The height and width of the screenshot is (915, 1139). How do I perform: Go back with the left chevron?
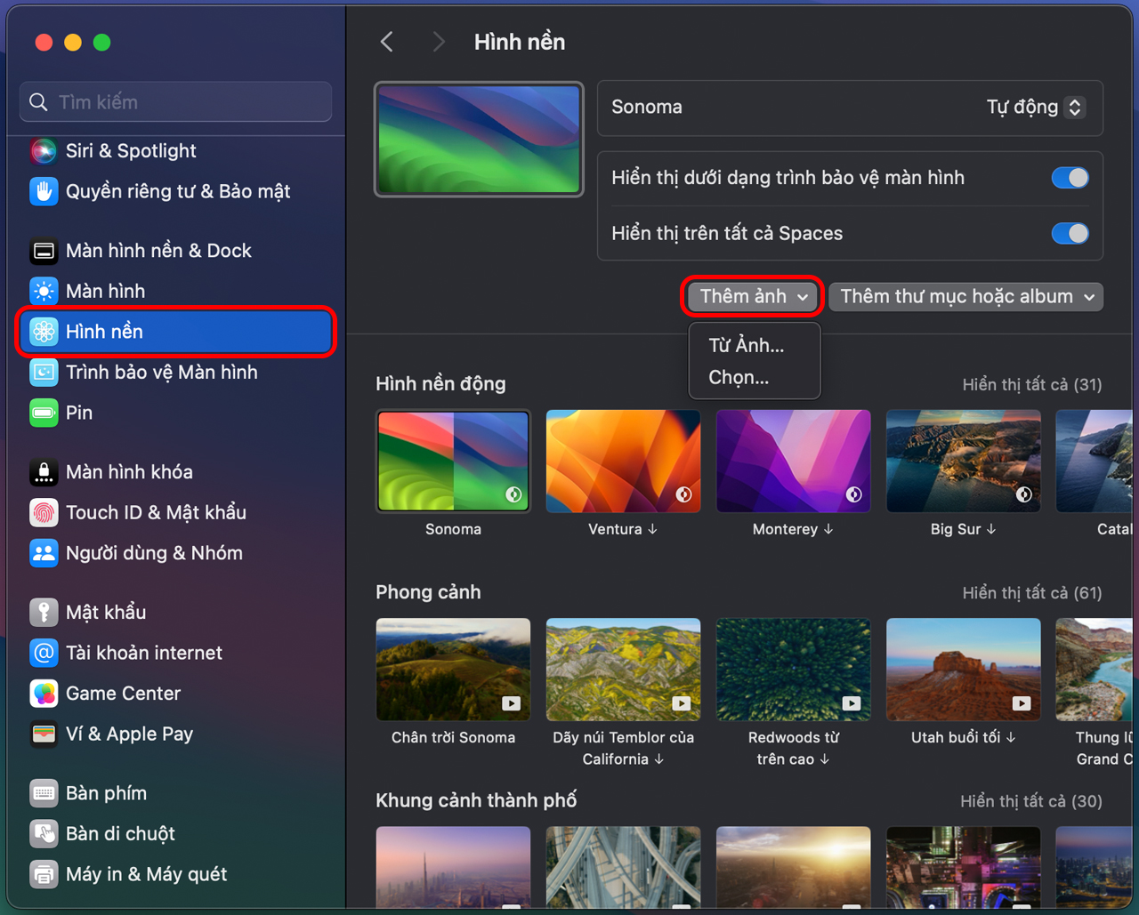click(x=386, y=42)
